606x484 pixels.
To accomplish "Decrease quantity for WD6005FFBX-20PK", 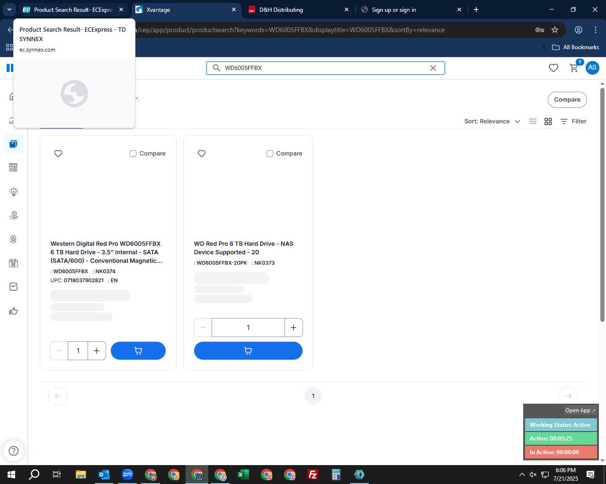I will point(203,328).
